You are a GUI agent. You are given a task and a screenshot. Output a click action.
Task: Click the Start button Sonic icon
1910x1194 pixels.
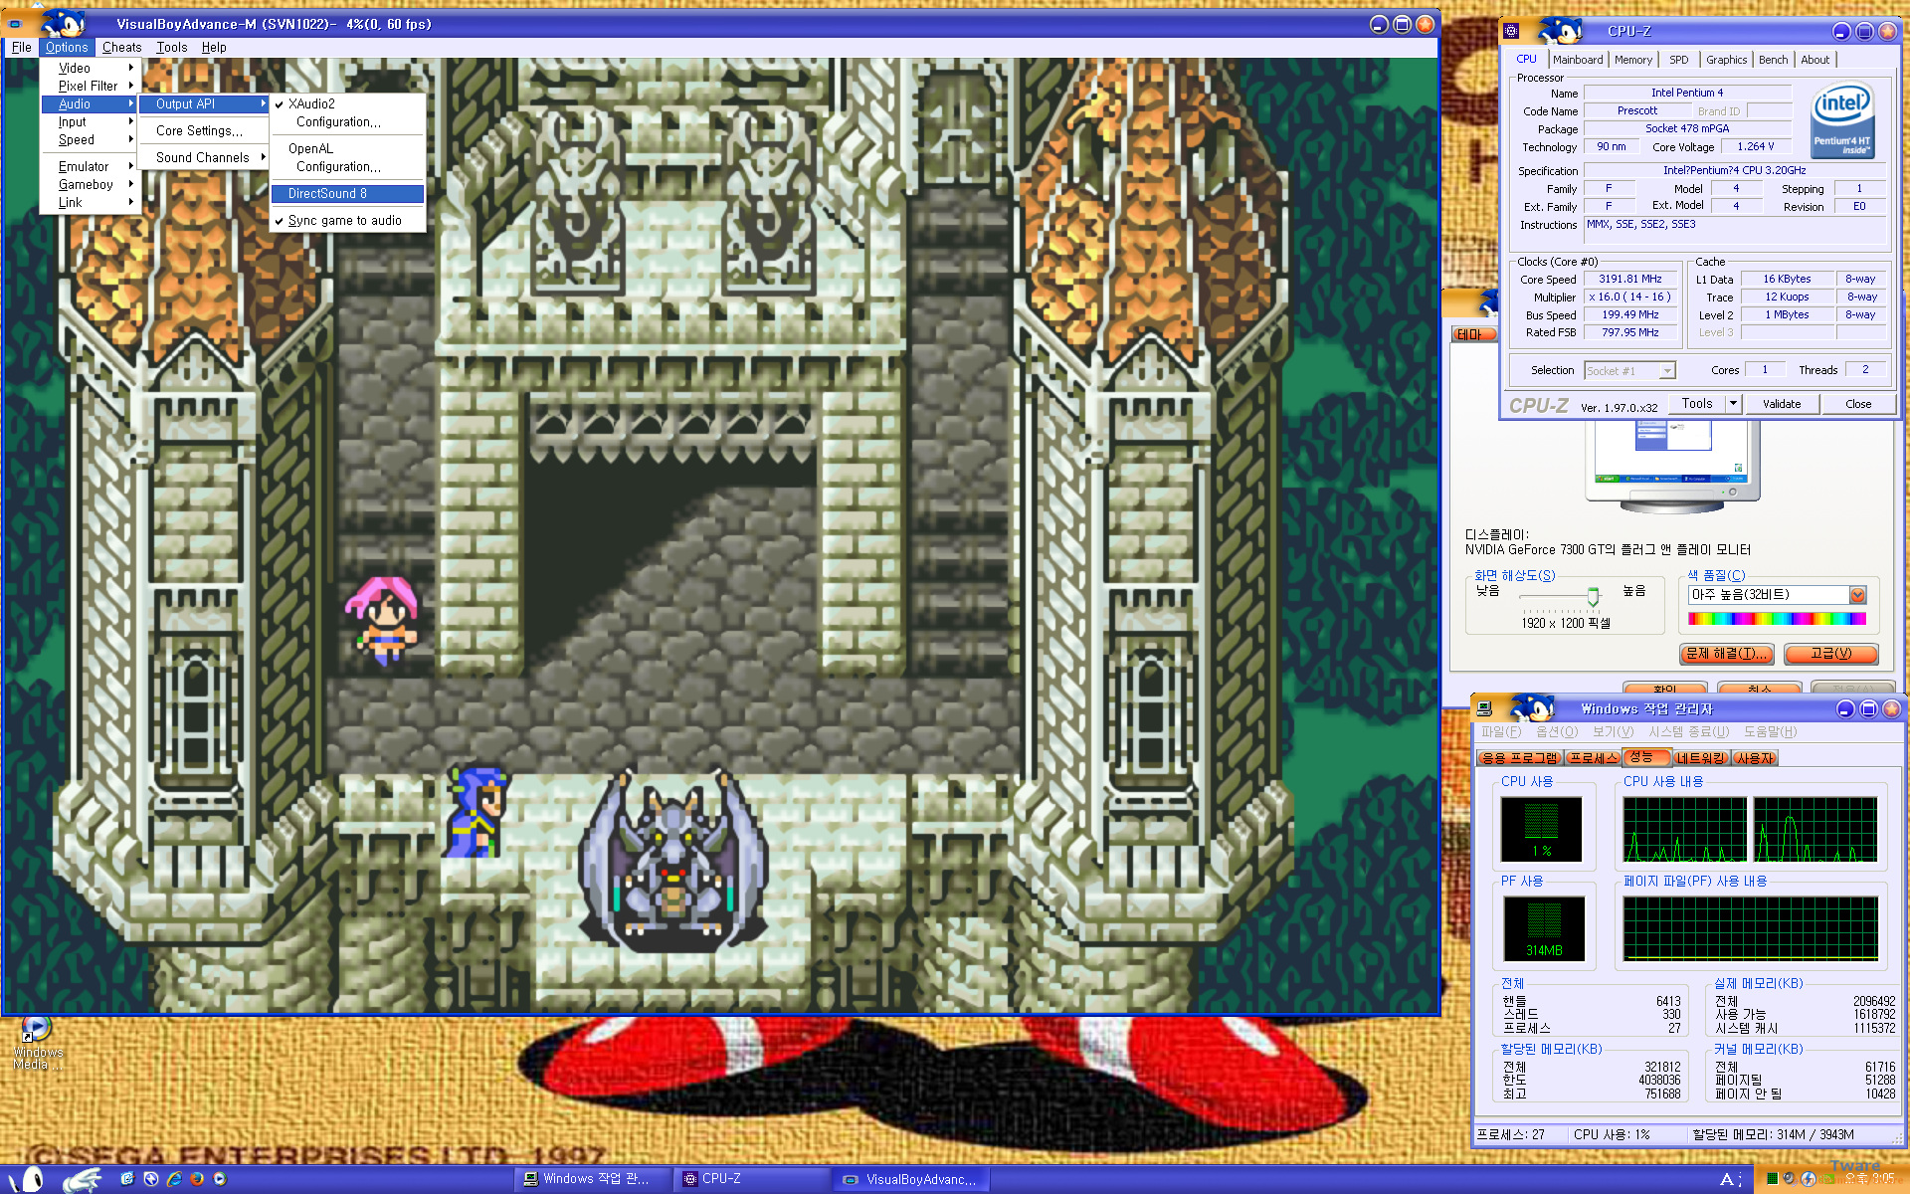[x=32, y=1179]
